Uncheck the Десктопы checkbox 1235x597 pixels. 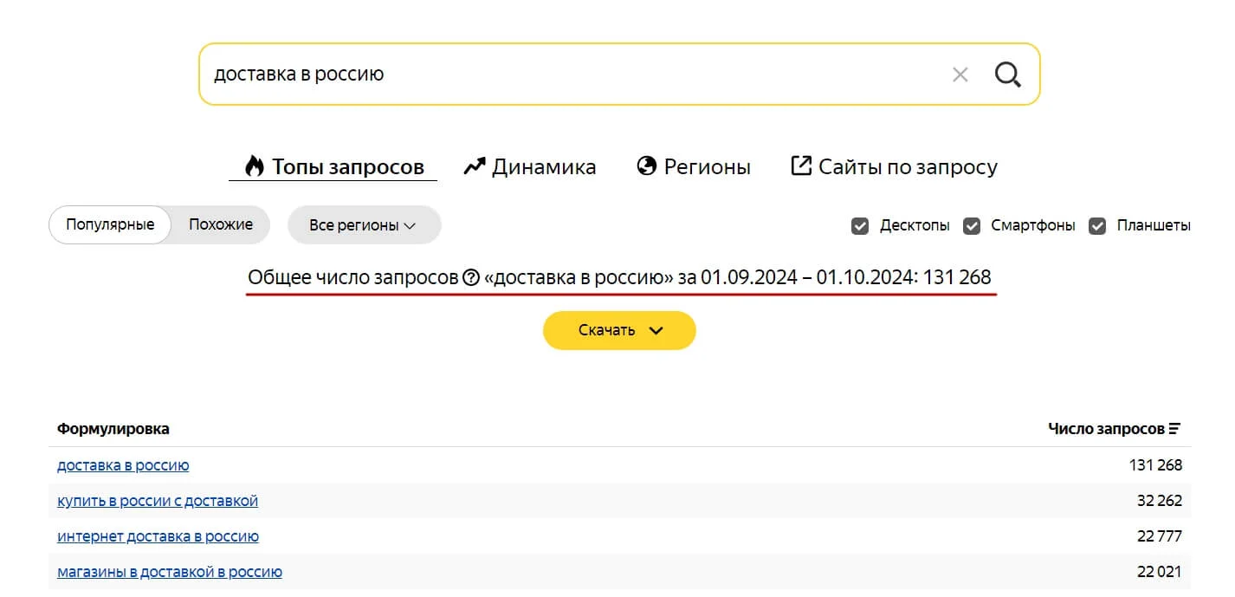(860, 226)
